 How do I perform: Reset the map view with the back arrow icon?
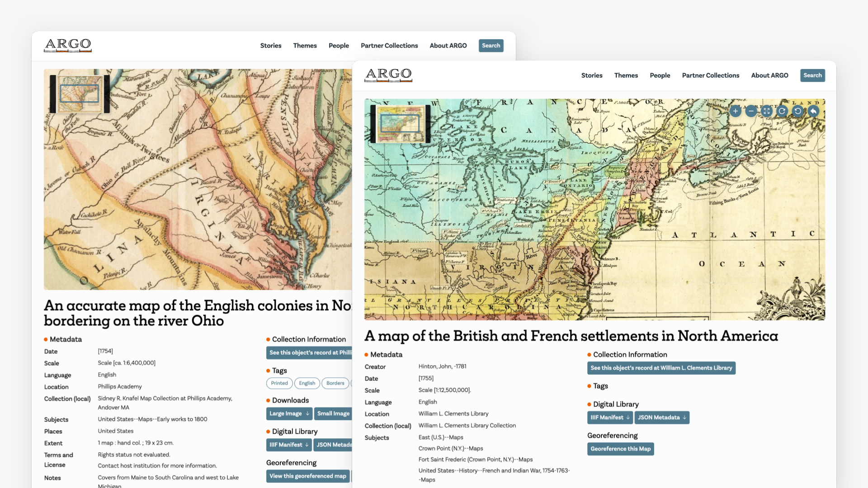[813, 111]
